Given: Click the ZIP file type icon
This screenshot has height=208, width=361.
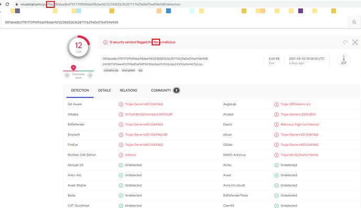Looking at the screenshot, I should (344, 60).
